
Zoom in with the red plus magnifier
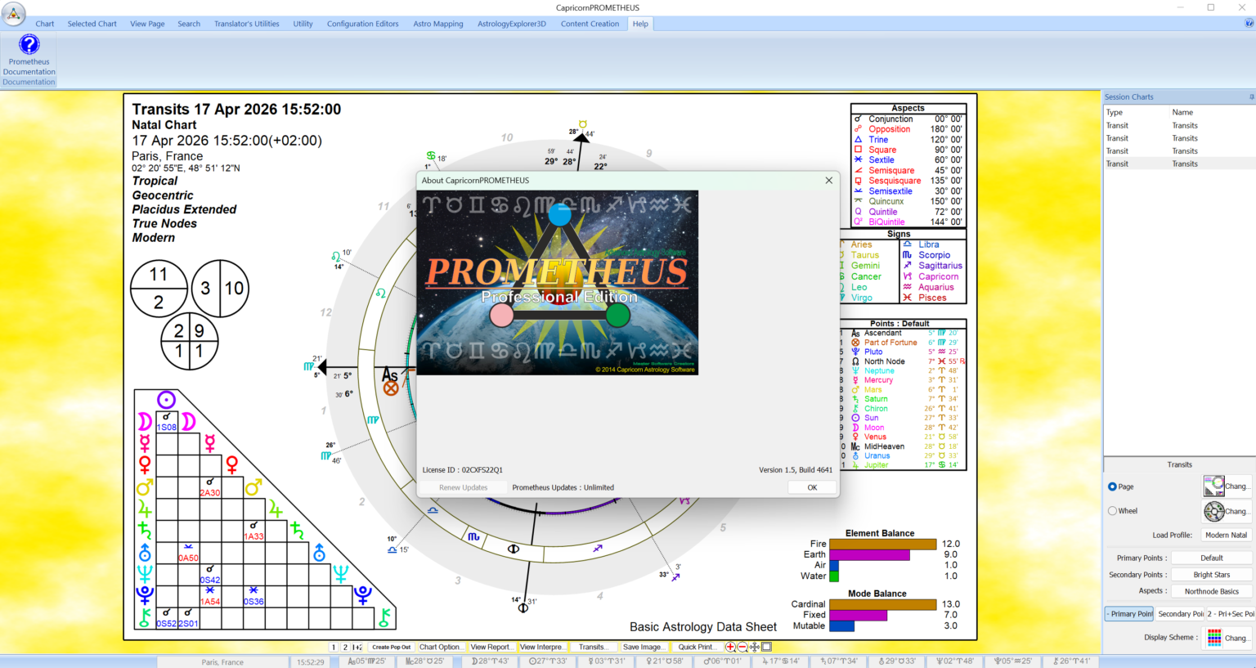click(x=730, y=647)
